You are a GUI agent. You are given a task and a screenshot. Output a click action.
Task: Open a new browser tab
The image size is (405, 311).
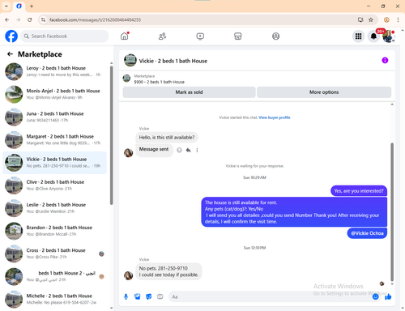point(32,6)
